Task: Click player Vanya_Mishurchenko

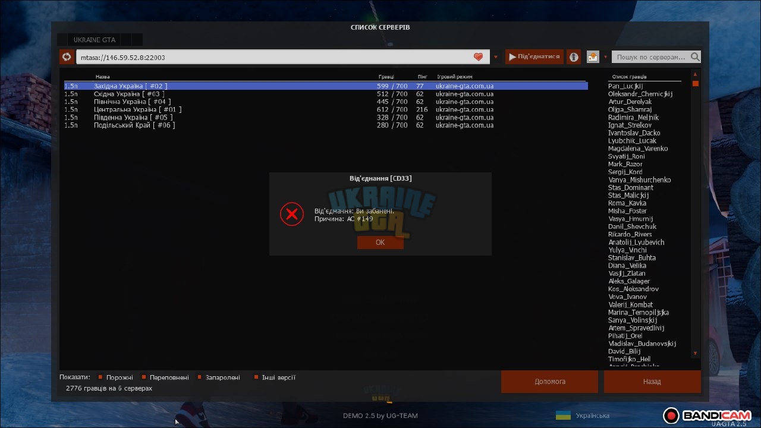Action: pyautogui.click(x=639, y=180)
